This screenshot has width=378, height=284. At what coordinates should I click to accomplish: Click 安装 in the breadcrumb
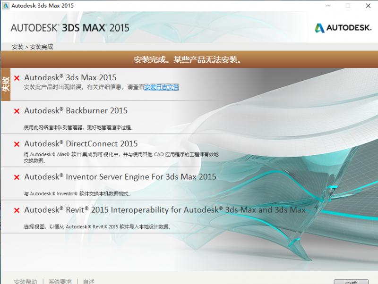pyautogui.click(x=17, y=47)
